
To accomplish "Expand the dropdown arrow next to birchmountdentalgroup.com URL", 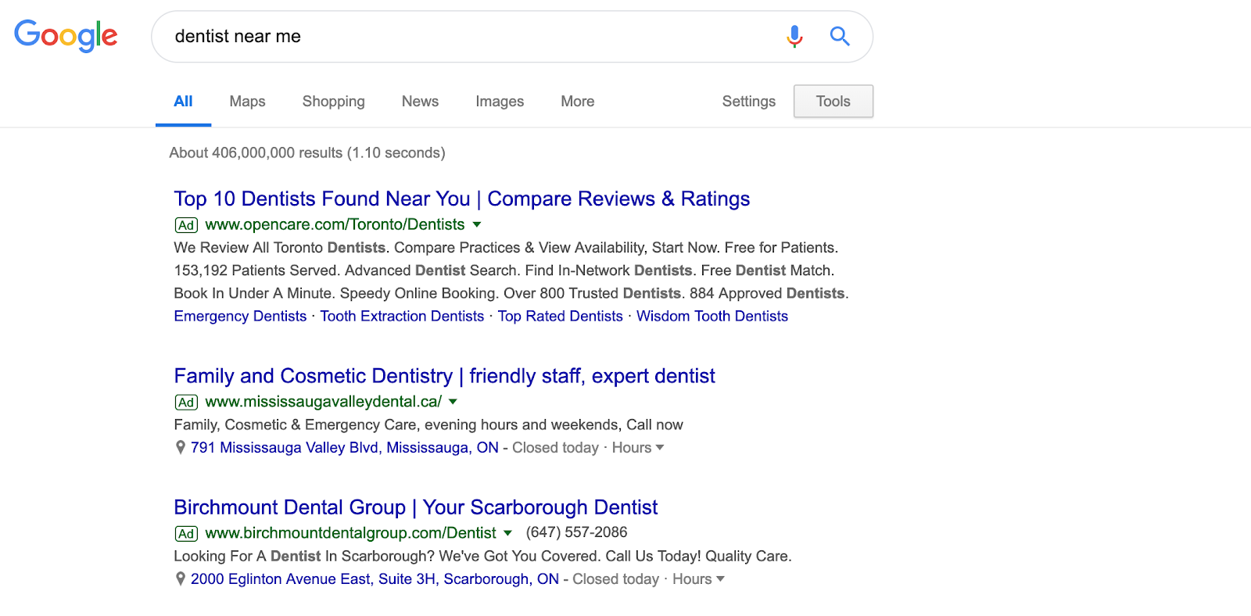I will 507,533.
